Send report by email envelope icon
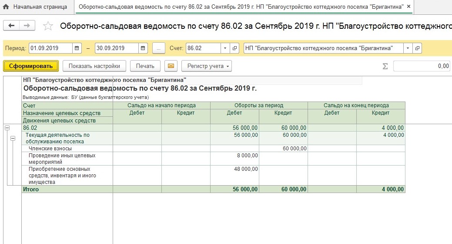452x244 pixels. click(171, 66)
